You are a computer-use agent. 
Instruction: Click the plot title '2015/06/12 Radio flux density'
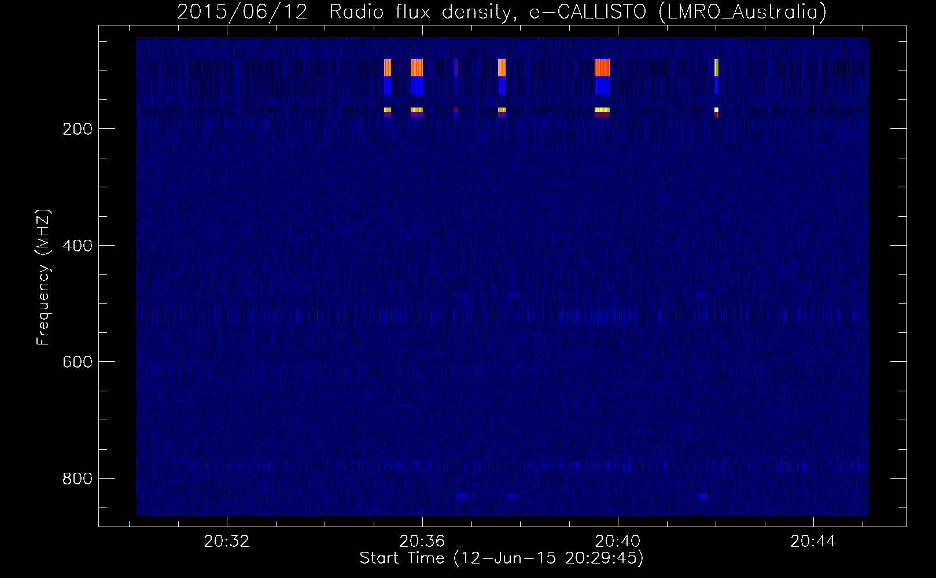point(344,12)
